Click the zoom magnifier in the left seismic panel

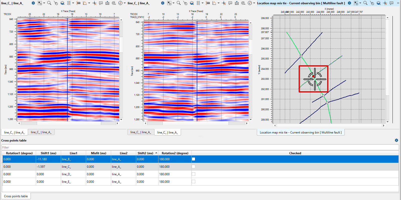tap(49, 3)
